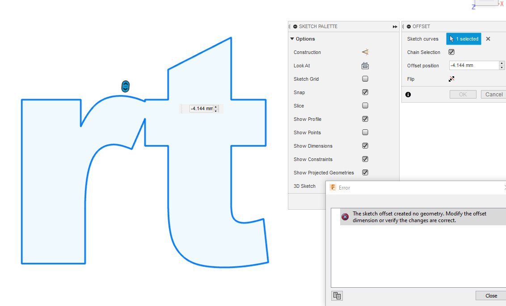The height and width of the screenshot is (306, 506).
Task: Click the '1 selected' sketch curves button
Action: [464, 39]
